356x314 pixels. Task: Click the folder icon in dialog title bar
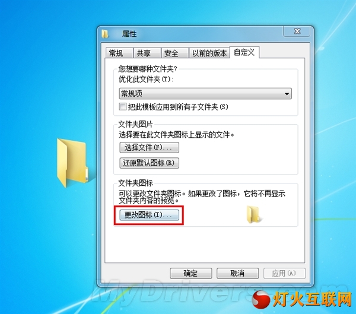(104, 34)
